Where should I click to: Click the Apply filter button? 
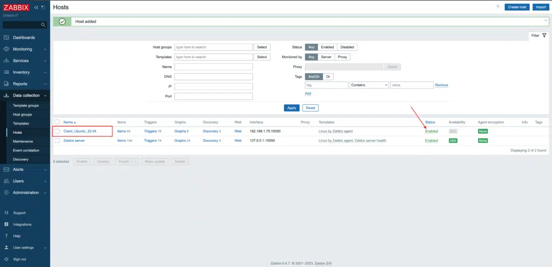(x=292, y=107)
